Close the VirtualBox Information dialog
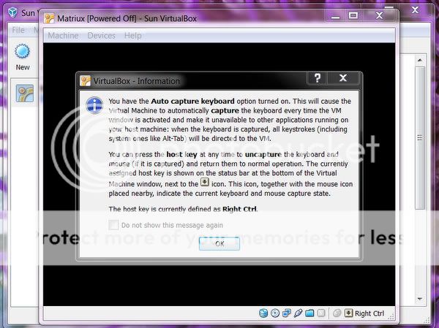Viewport: 439px width, 328px height. (x=343, y=78)
